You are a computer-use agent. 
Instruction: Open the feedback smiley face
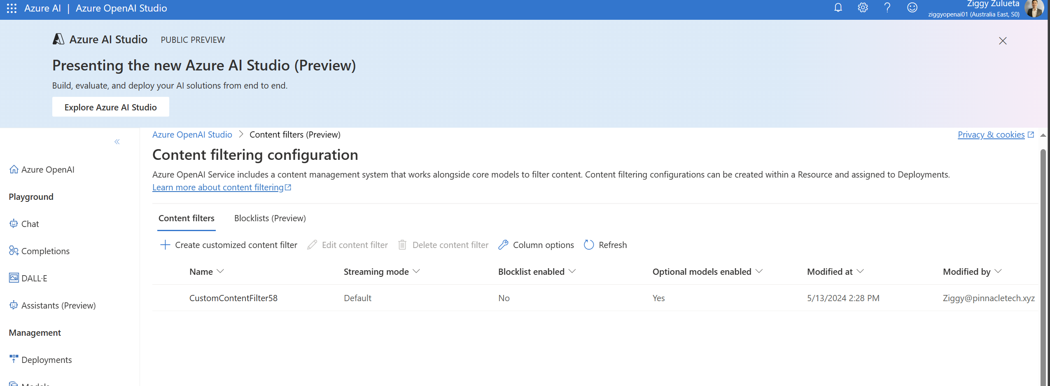912,8
